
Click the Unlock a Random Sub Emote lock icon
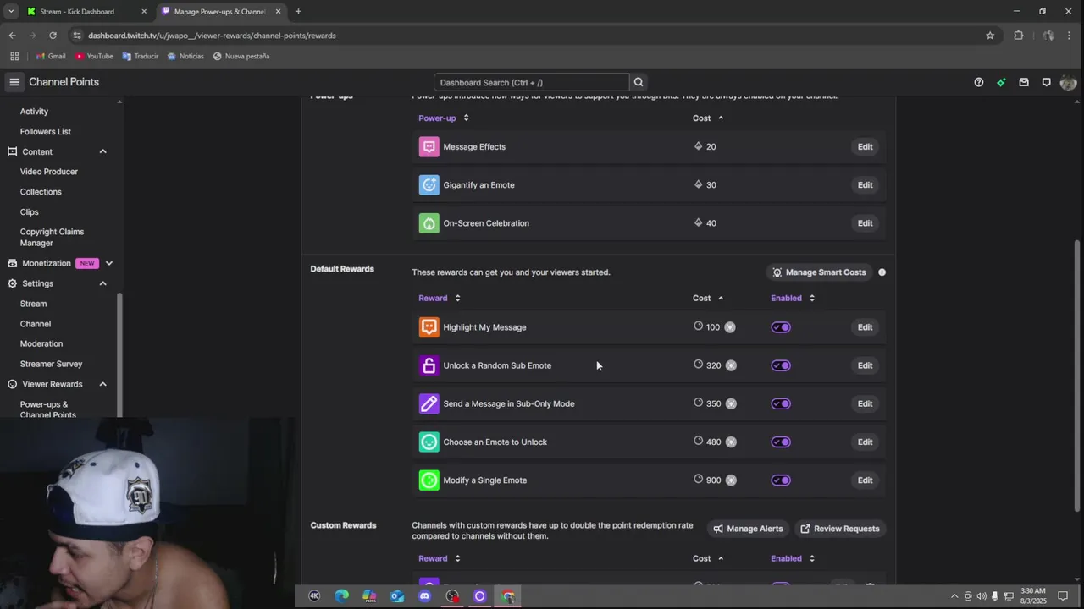429,365
